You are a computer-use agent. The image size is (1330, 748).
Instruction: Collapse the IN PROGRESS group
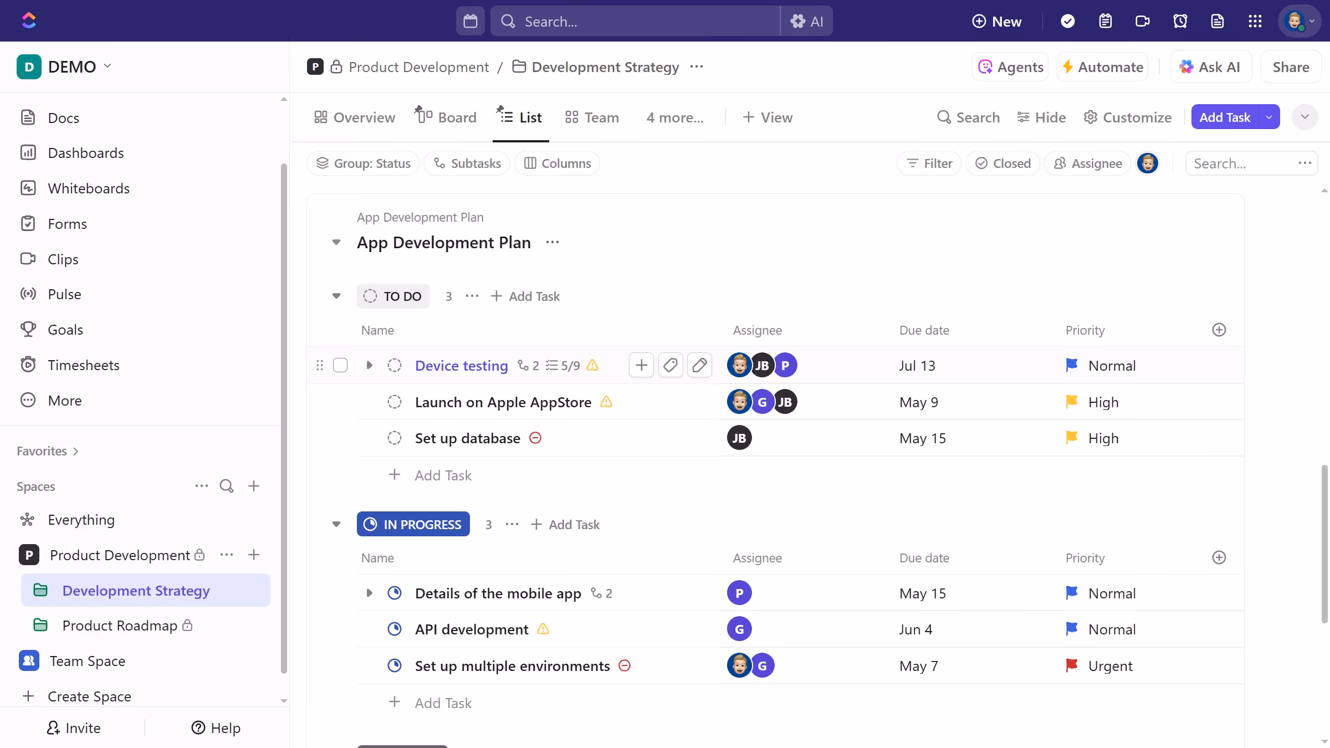tap(336, 524)
